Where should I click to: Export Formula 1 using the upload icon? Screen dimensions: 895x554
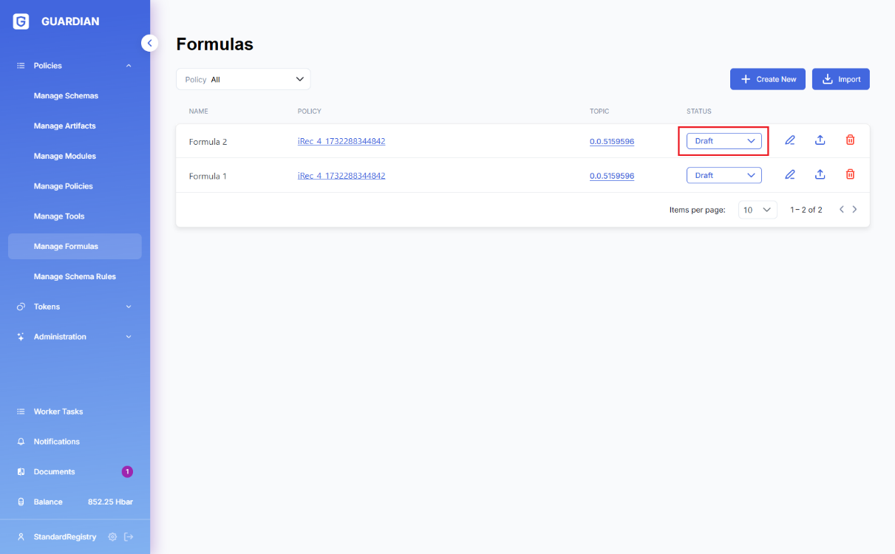coord(820,175)
